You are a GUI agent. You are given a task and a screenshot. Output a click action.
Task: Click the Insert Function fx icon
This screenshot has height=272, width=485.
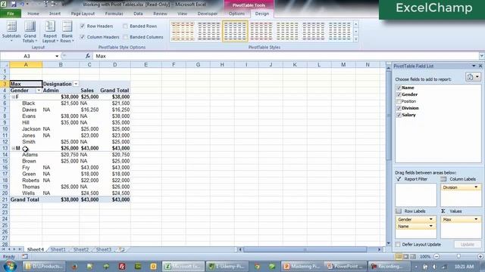[x=88, y=56]
